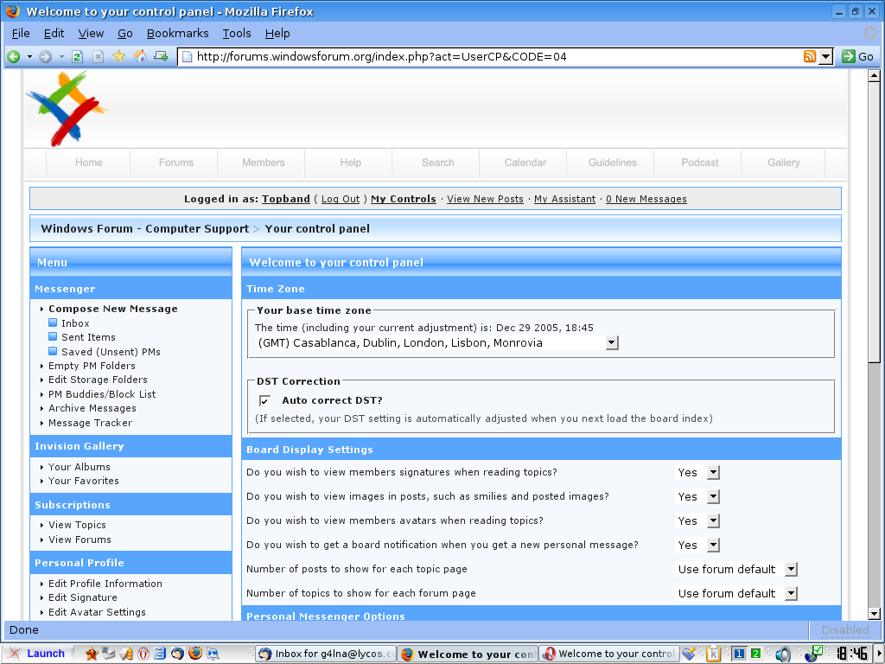Open the My Assistant link
The height and width of the screenshot is (664, 885).
565,199
